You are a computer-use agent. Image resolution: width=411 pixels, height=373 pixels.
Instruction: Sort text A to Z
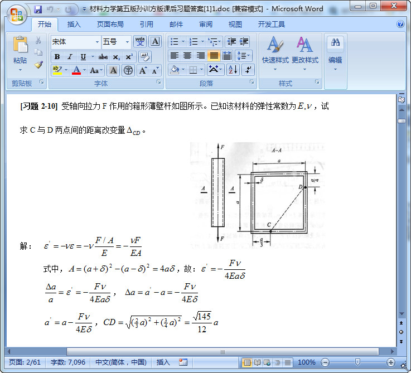coord(233,70)
